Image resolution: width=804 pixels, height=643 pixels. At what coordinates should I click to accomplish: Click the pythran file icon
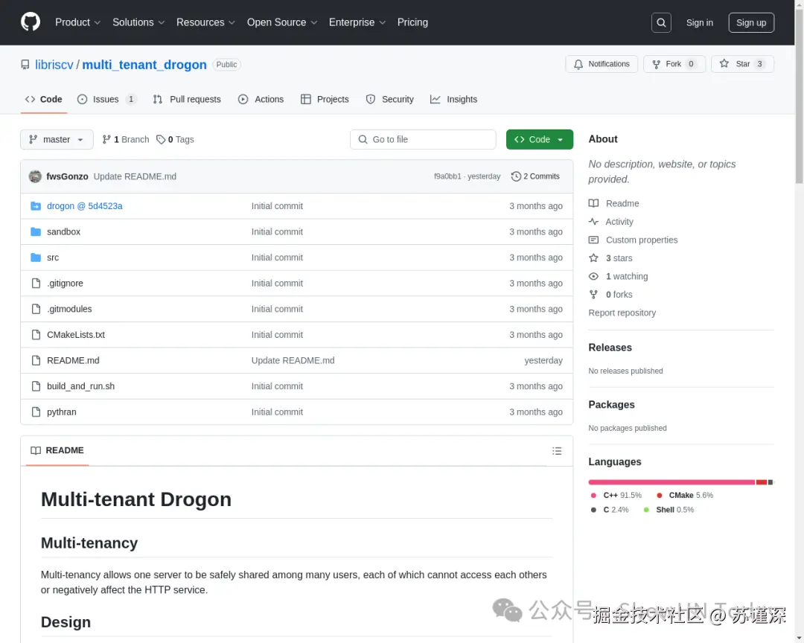tap(36, 412)
